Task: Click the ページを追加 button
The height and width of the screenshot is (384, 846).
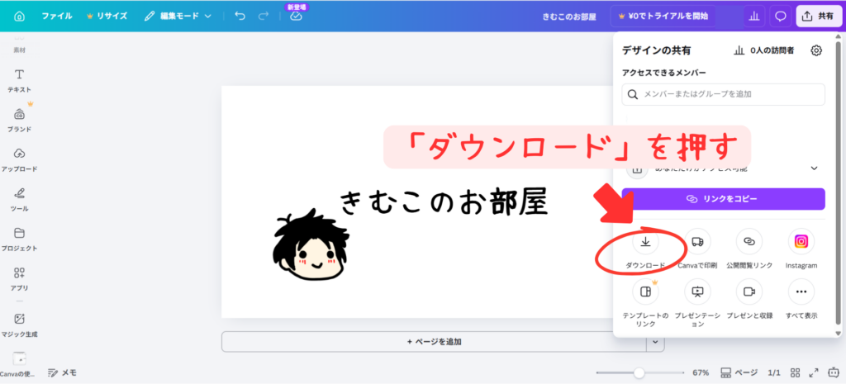Action: 434,341
